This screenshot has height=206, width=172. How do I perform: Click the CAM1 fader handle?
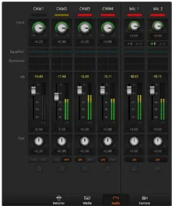[33, 91]
